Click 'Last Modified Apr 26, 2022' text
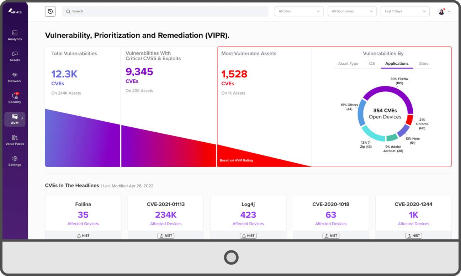This screenshot has width=461, height=276. [x=128, y=186]
